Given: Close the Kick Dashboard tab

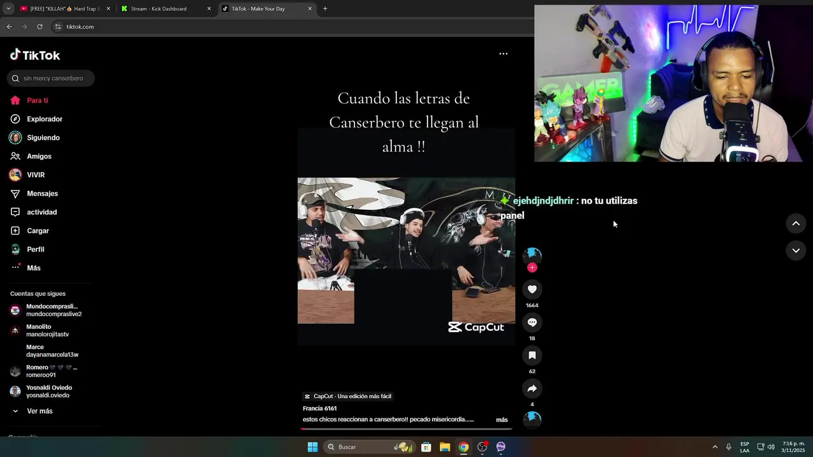Looking at the screenshot, I should pos(209,9).
